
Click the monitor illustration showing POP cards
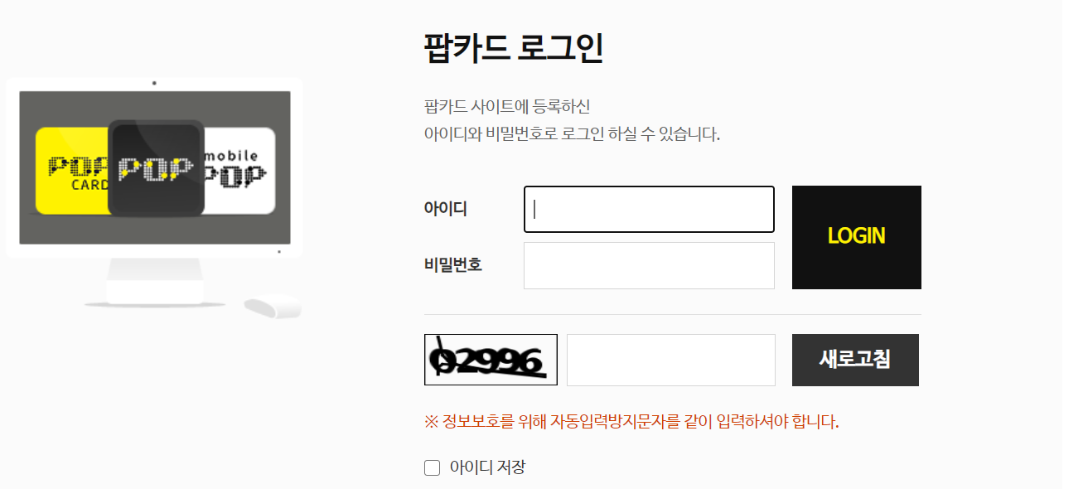click(x=154, y=166)
